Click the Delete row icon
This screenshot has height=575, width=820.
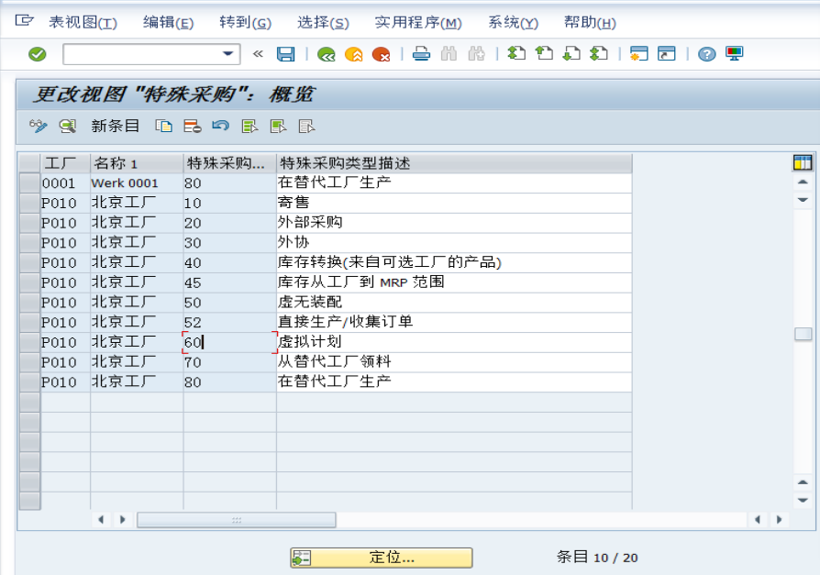pyautogui.click(x=193, y=126)
